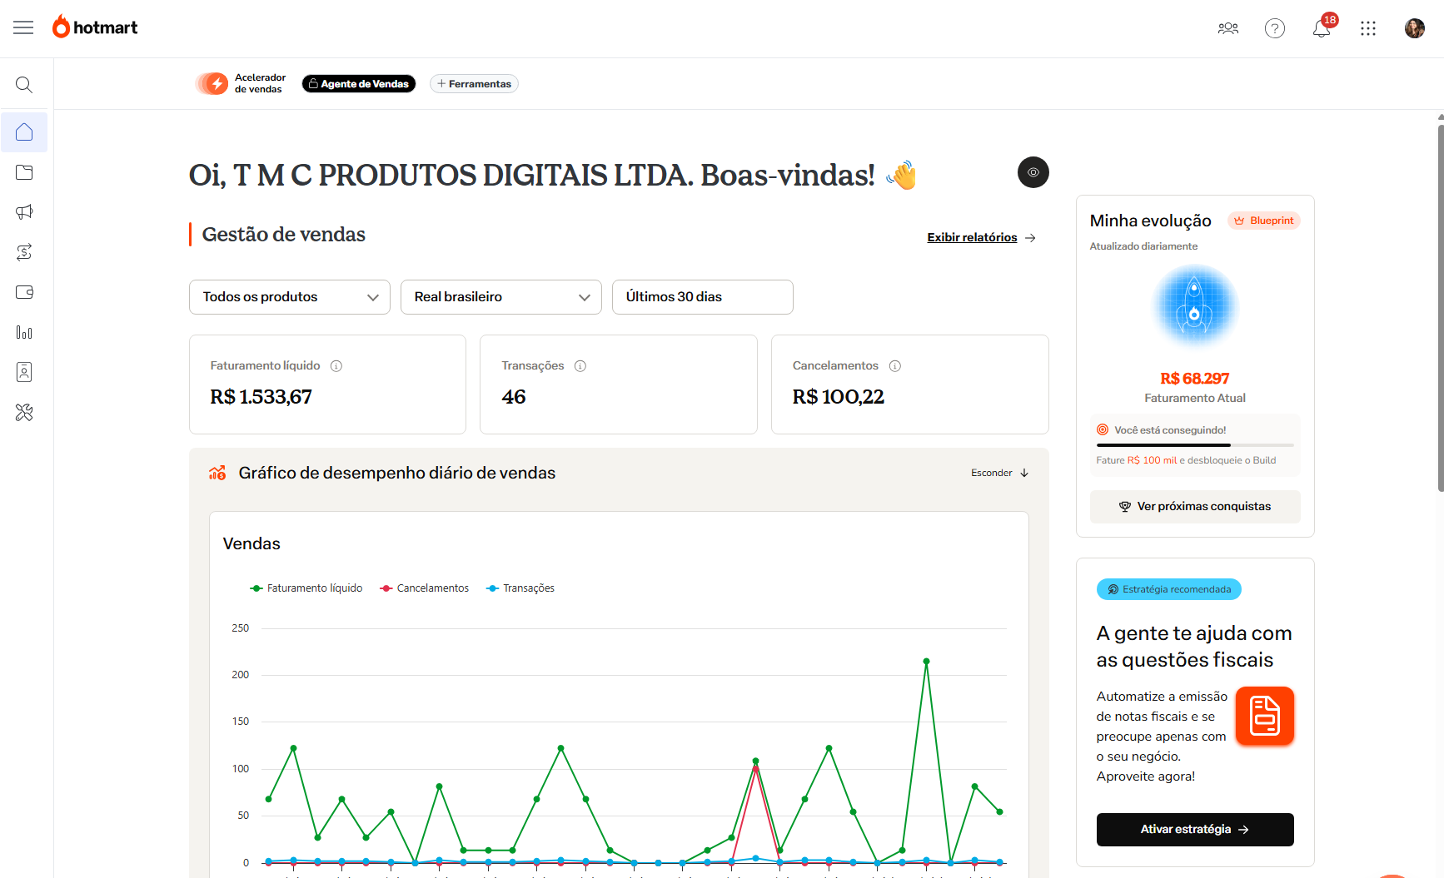Open the tools wrench sidebar icon

pyautogui.click(x=24, y=412)
